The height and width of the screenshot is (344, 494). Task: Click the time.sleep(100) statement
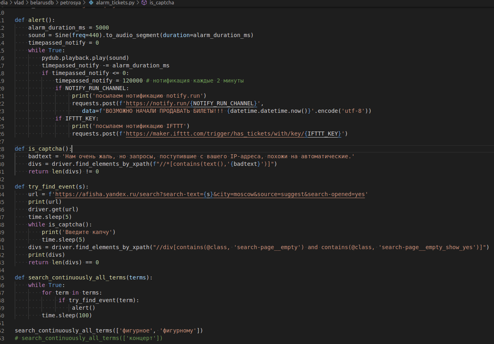67,315
